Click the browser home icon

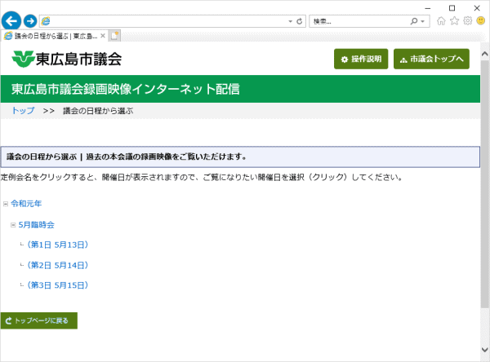tap(441, 21)
